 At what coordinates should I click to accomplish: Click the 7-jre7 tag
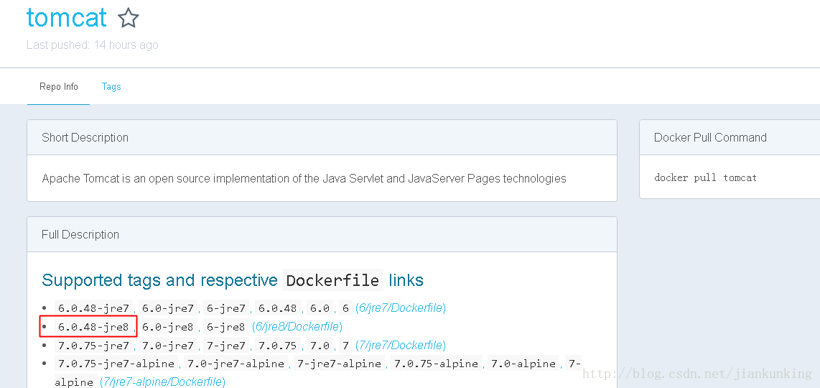[x=226, y=346]
